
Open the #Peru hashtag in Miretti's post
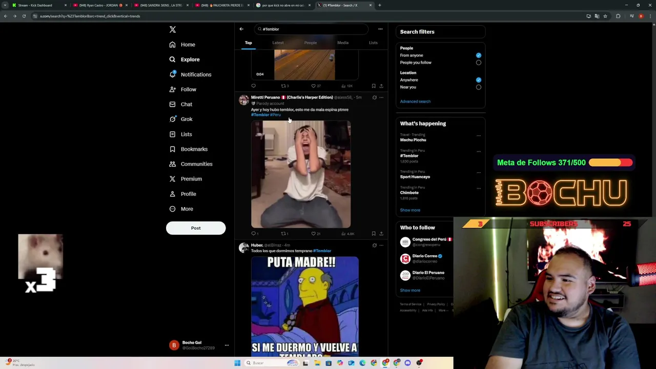tap(275, 115)
